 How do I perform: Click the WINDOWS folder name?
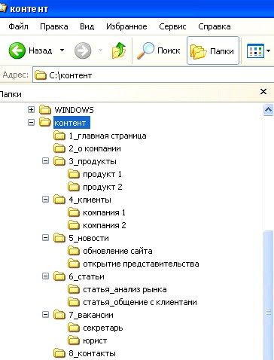click(74, 110)
